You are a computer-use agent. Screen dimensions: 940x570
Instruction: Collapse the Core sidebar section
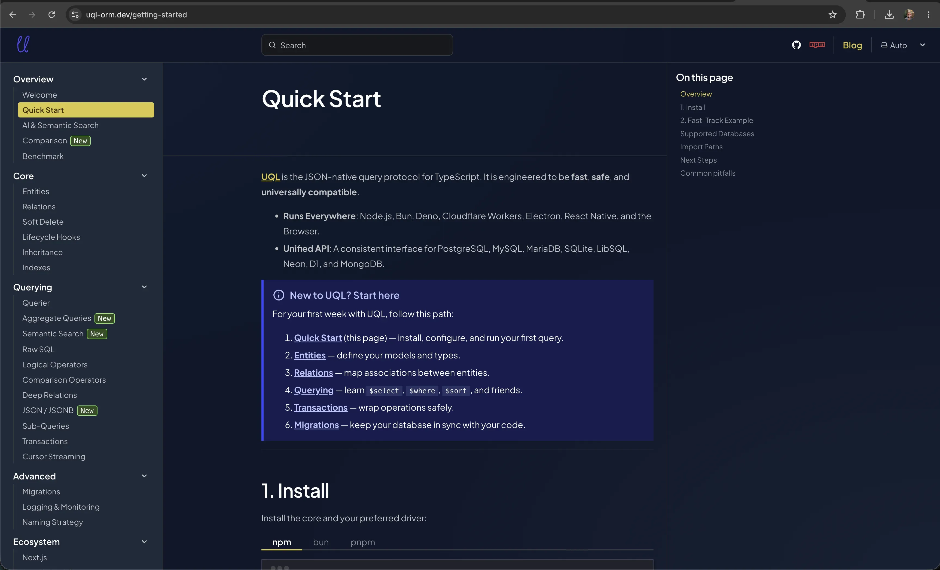coord(144,176)
